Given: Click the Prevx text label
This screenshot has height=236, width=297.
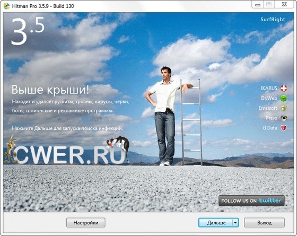Looking at the screenshot, I should click(x=272, y=118).
